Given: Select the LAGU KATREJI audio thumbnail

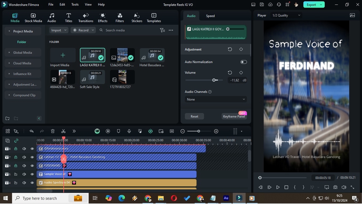Looking at the screenshot, I should [x=92, y=55].
